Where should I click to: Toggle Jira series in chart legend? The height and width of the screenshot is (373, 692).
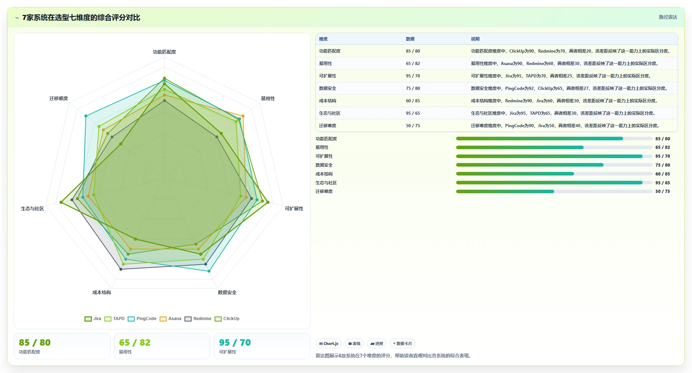pyautogui.click(x=93, y=319)
